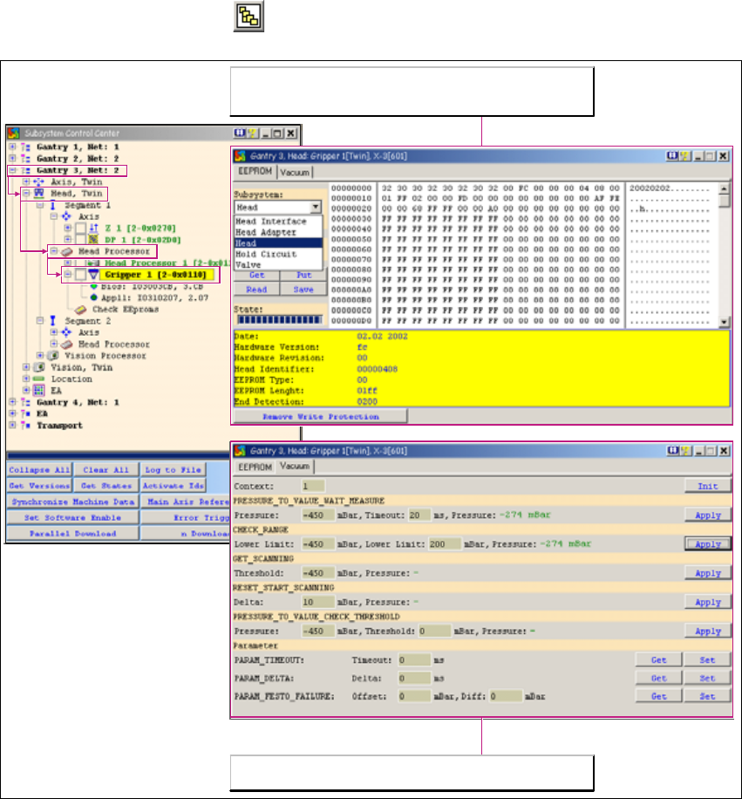Click the Segment 1 icon
This screenshot has height=799, width=742.
pos(52,205)
